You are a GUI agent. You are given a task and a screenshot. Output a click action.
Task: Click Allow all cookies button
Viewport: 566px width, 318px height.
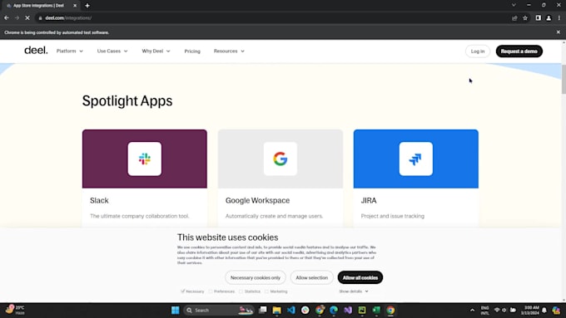[x=360, y=277]
